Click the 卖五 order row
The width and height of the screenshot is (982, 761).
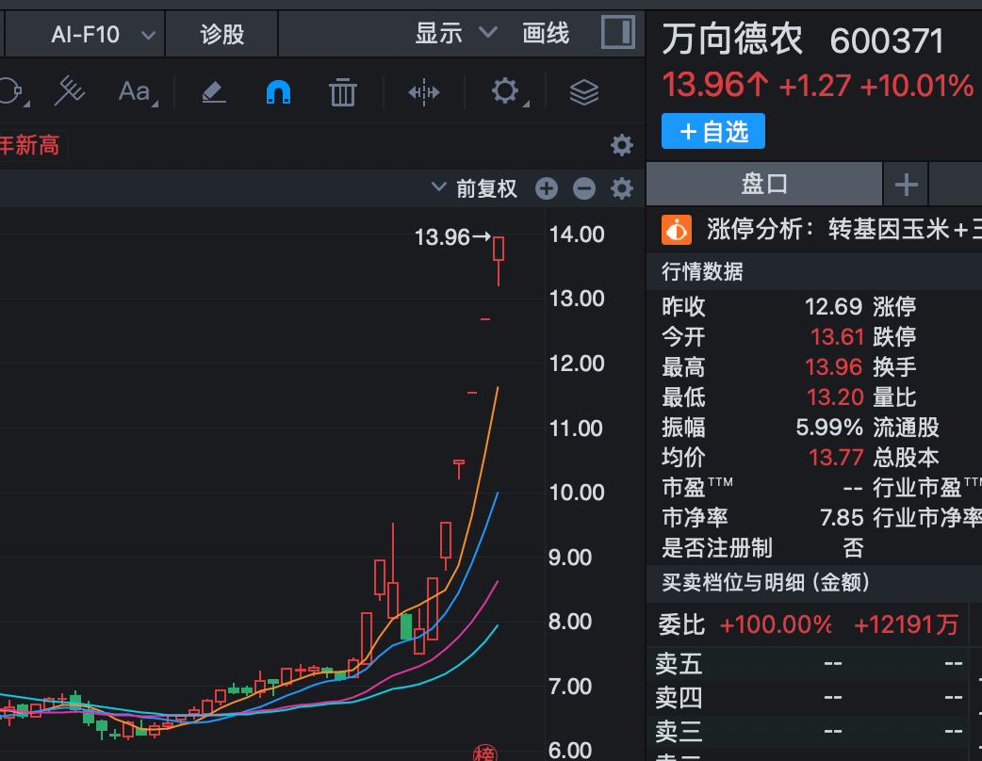pyautogui.click(x=808, y=663)
